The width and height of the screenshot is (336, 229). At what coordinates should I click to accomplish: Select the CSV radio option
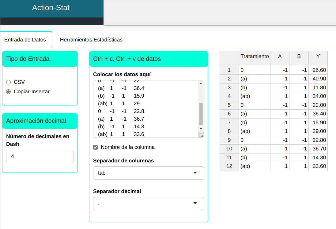click(x=9, y=82)
